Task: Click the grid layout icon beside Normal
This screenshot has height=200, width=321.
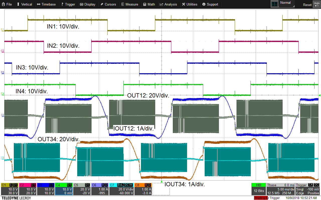Action: coord(274,3)
